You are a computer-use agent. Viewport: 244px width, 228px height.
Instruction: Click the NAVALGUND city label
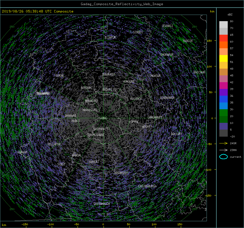[90, 110]
